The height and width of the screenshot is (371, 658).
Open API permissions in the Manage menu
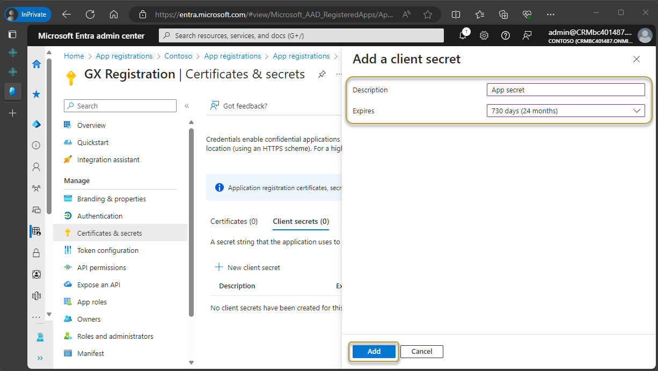pyautogui.click(x=101, y=267)
